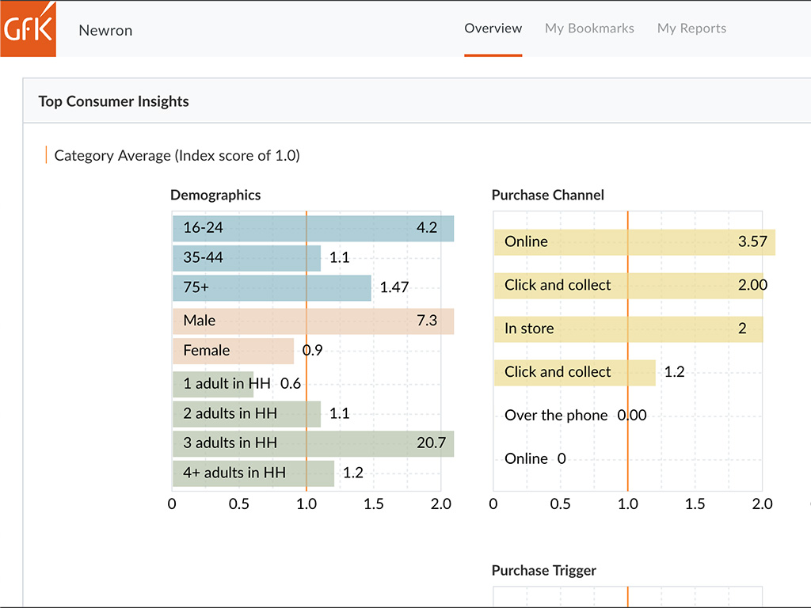
Task: Select the 75+ age bar
Action: click(269, 287)
